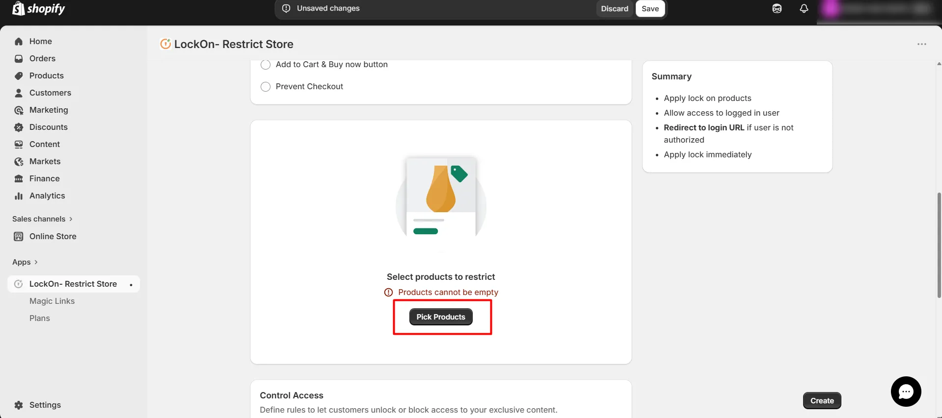Open the live chat bubble
Viewport: 942px width, 418px height.
[x=906, y=392]
